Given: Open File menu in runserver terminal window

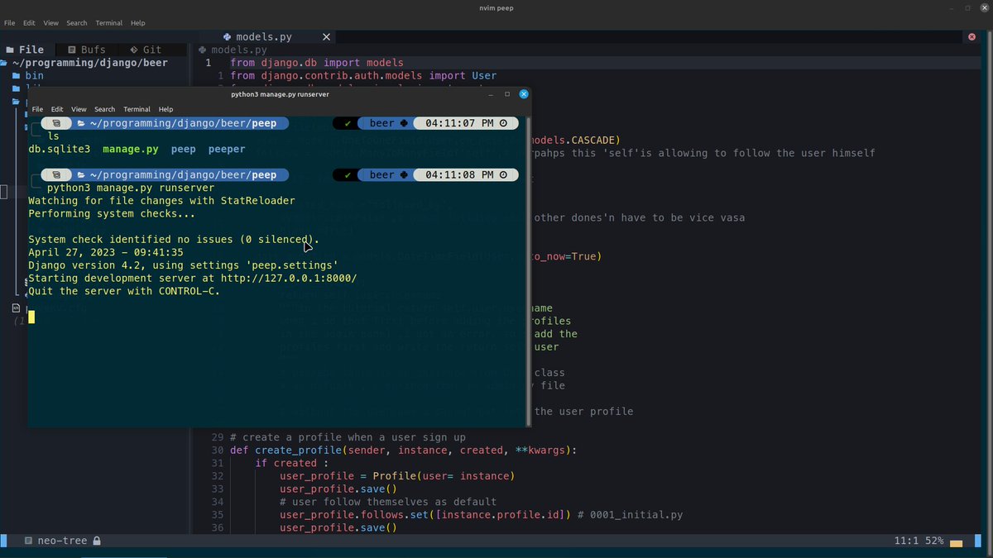Looking at the screenshot, I should tap(37, 109).
